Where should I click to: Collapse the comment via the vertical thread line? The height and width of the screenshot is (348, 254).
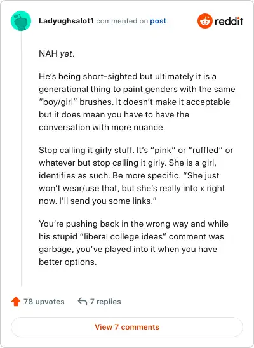(22, 159)
